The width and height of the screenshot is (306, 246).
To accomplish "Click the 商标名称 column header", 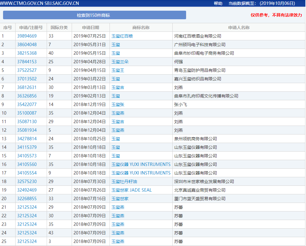I will 141,28.
